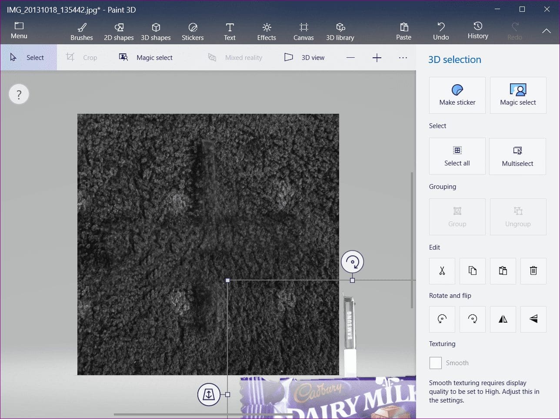Click the vertical canvas scrollbar
The image size is (560, 419).
412,240
